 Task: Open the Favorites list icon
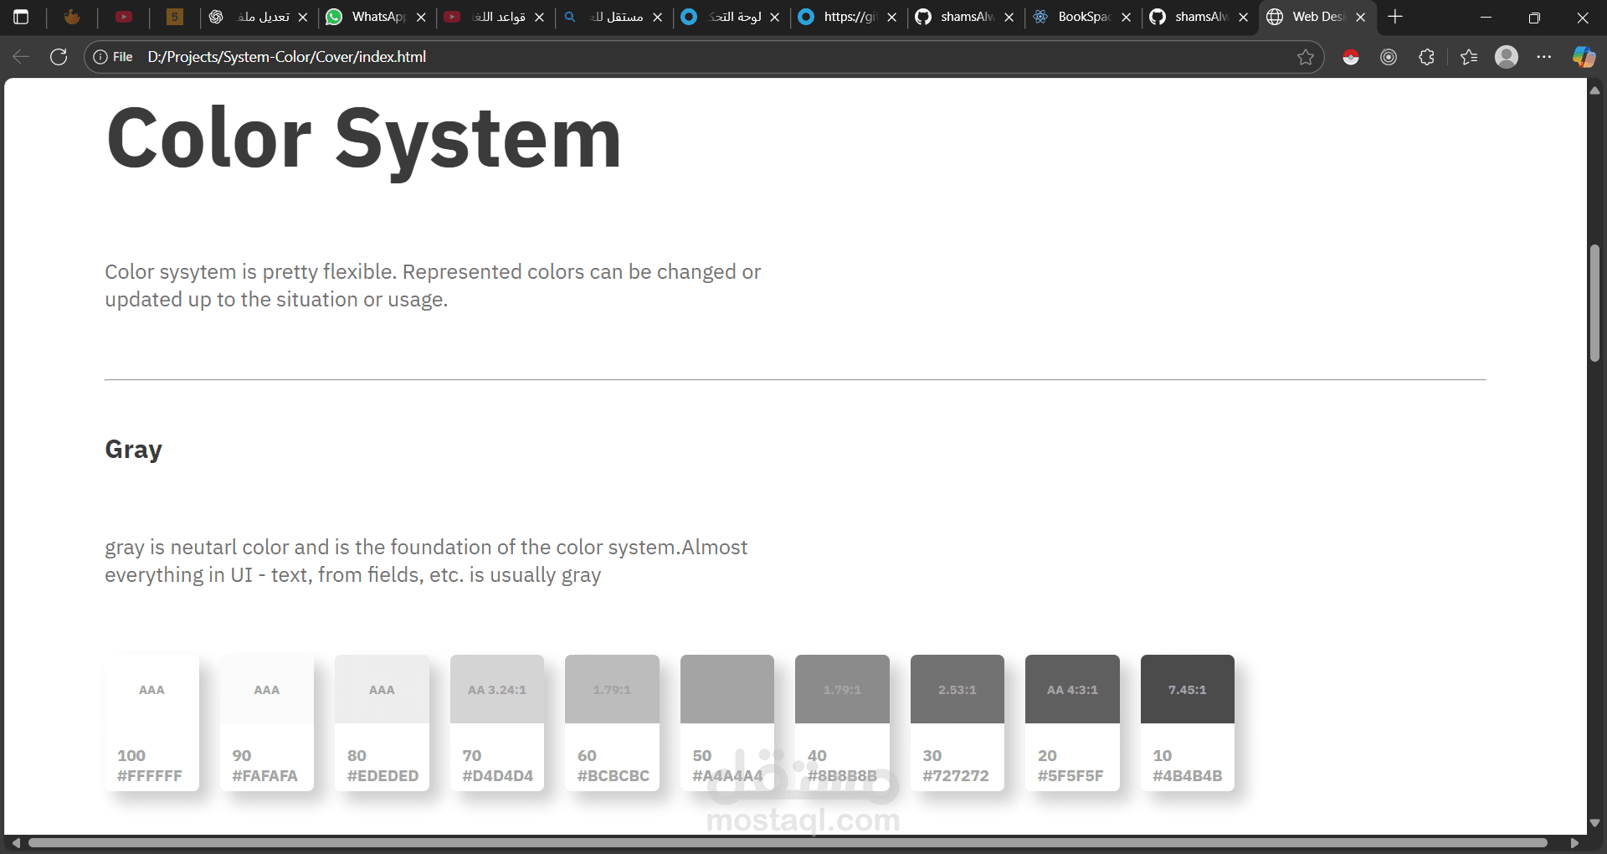(1468, 57)
